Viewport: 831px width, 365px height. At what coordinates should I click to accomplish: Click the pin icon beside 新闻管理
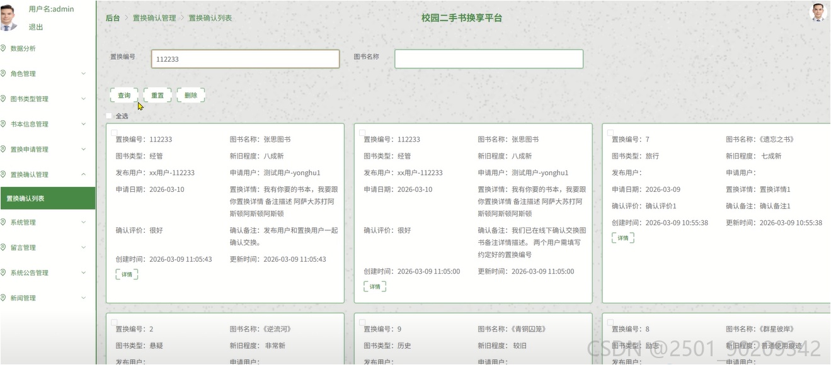tap(4, 298)
